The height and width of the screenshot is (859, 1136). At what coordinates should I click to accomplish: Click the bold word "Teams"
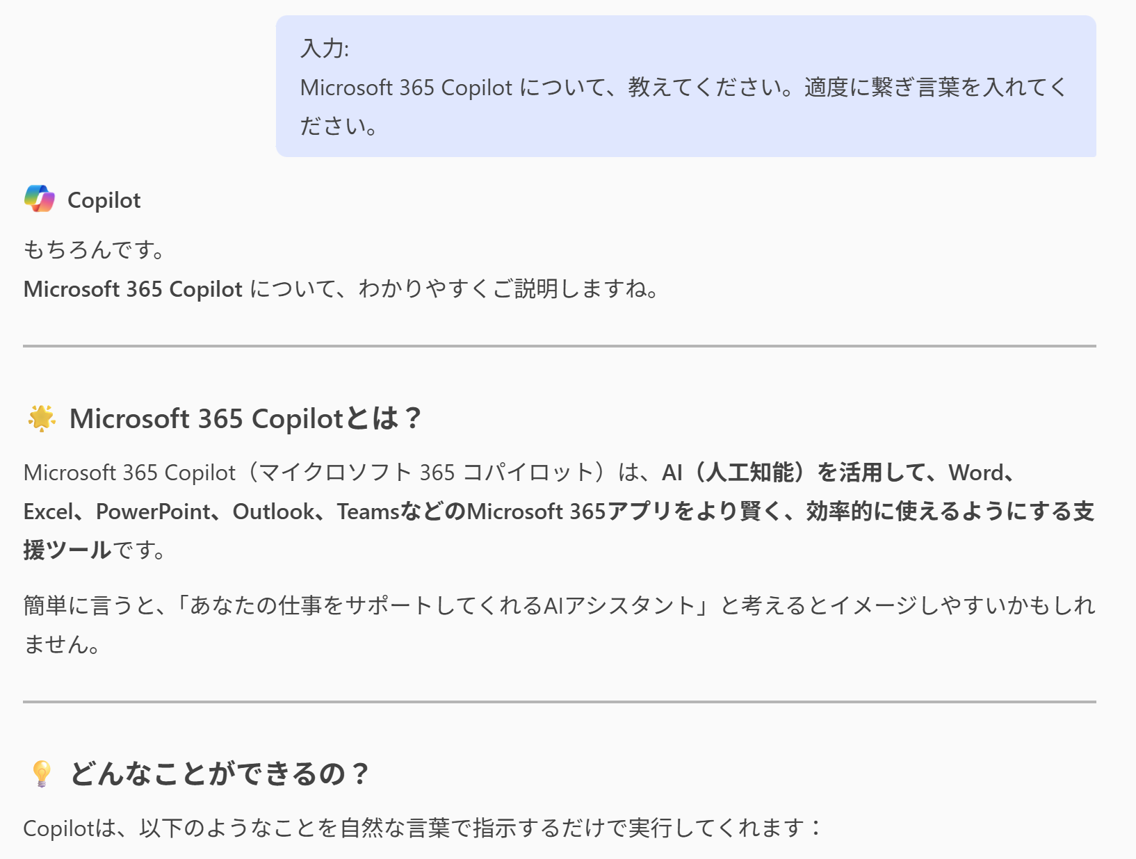point(368,512)
